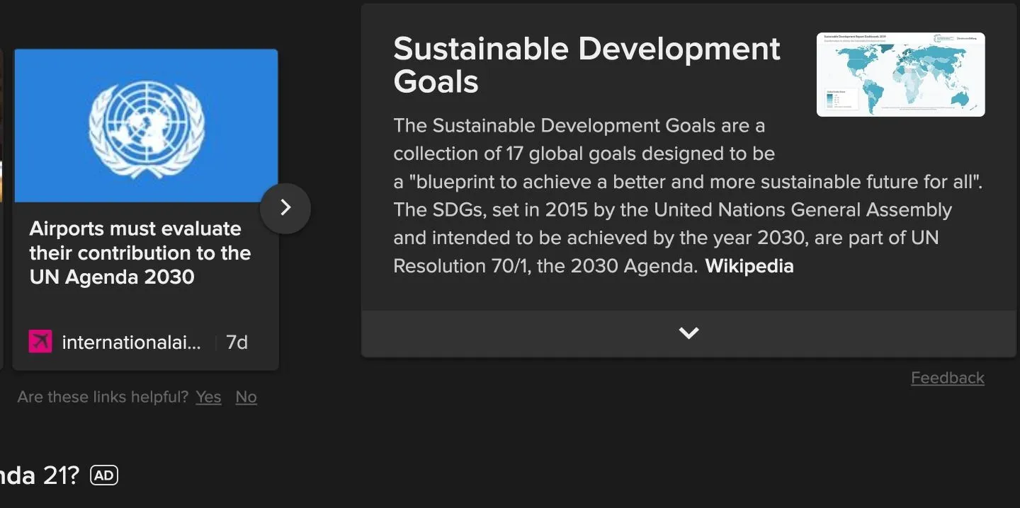Open the world map thumbnail image
Screen dimensions: 1020x508
900,74
